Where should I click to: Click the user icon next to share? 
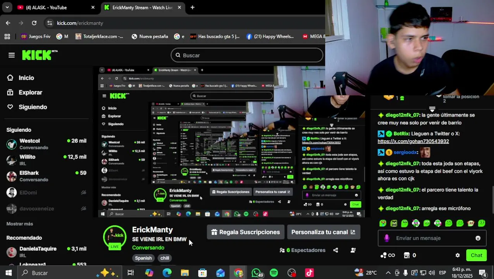[353, 250]
